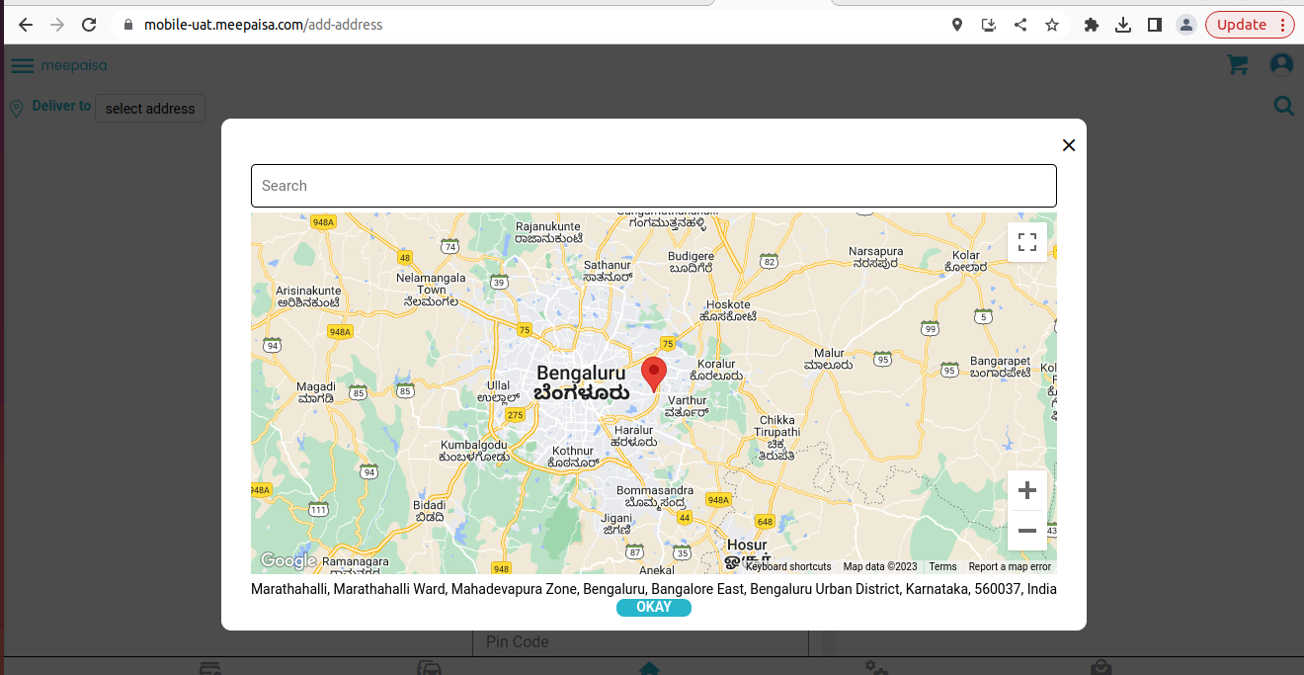Open Keyboard shortcuts for map
This screenshot has width=1304, height=675.
[x=788, y=567]
